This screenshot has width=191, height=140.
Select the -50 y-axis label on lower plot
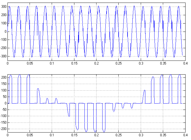pos(4,110)
